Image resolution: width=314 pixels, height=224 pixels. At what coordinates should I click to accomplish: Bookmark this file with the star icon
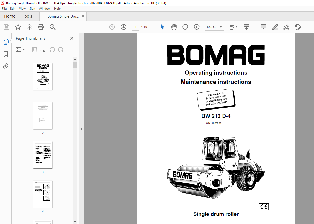click(x=18, y=27)
